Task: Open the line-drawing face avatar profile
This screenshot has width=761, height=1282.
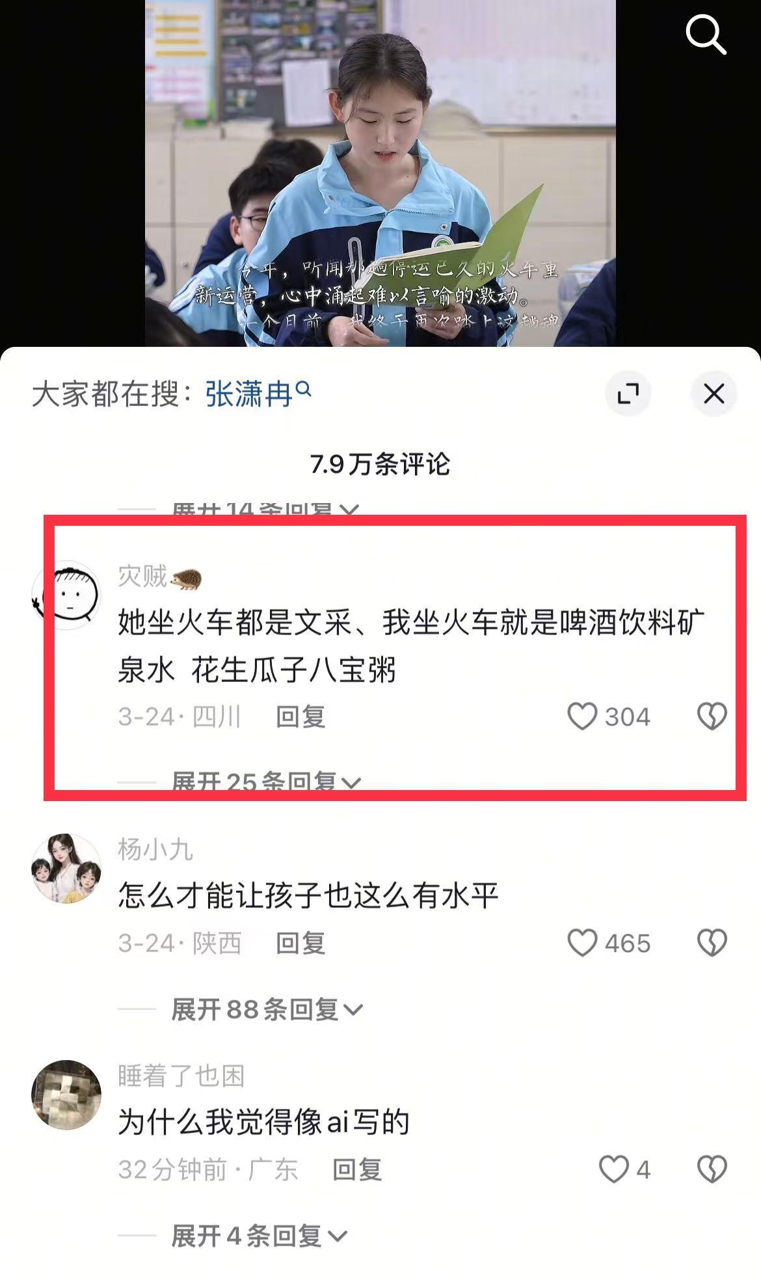Action: click(x=66, y=595)
